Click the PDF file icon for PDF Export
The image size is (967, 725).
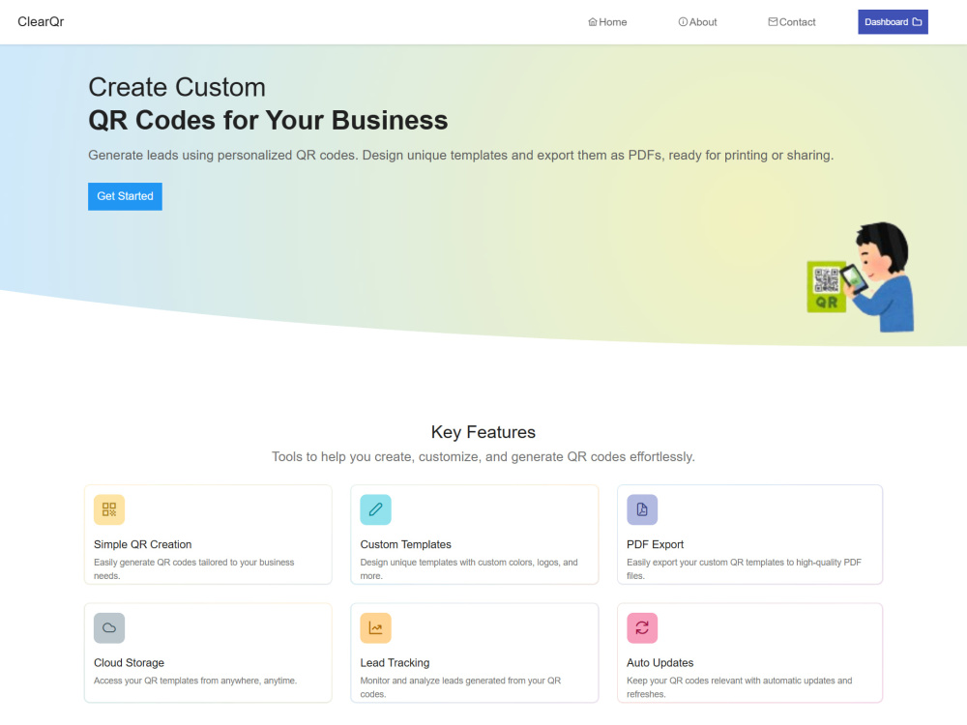(642, 509)
